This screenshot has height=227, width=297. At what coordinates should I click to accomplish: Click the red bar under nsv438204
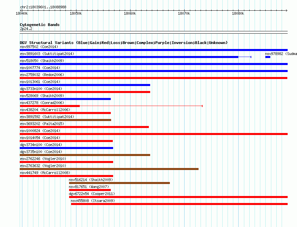coord(65,113)
